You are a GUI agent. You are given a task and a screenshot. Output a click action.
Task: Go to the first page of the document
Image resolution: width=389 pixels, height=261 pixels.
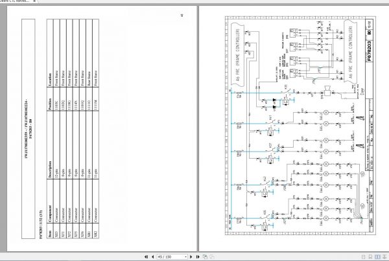pyautogui.click(x=146, y=256)
